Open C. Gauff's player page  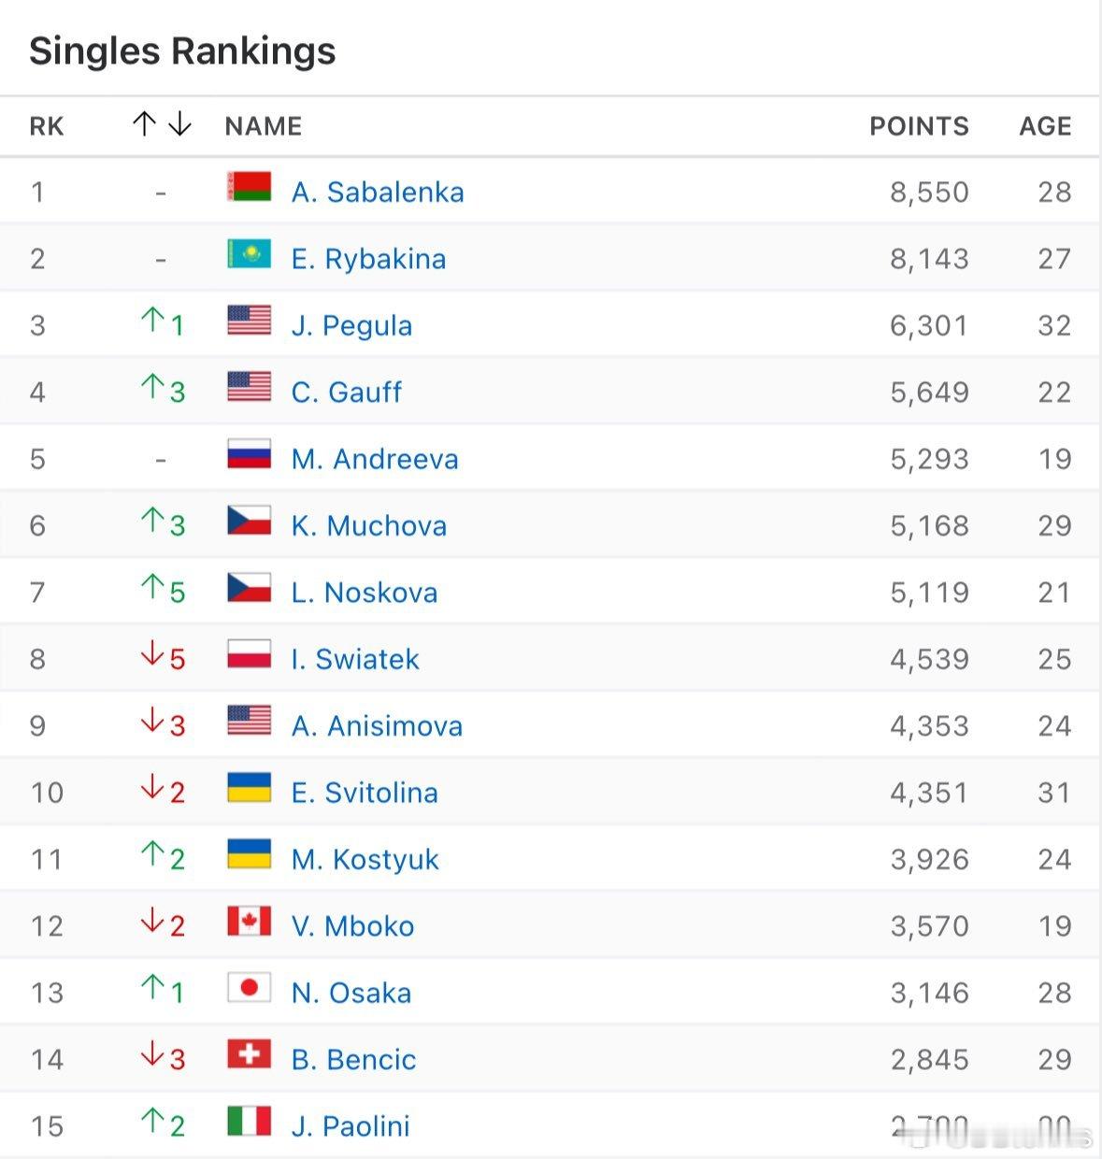347,392
